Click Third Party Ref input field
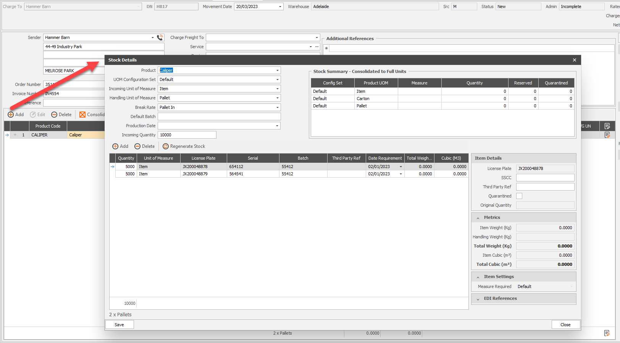 click(x=545, y=187)
